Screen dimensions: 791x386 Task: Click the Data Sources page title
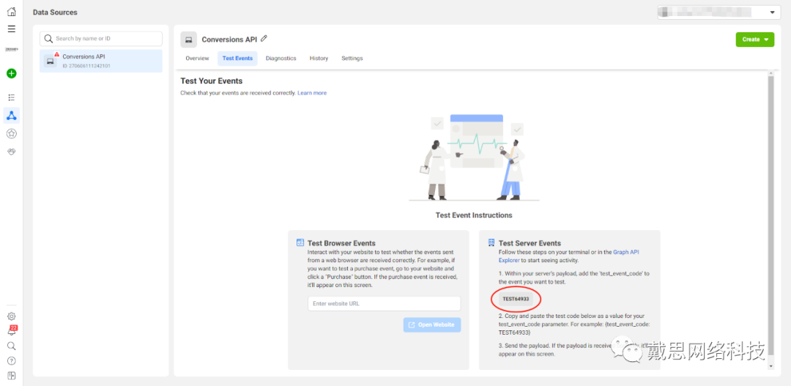coord(55,12)
